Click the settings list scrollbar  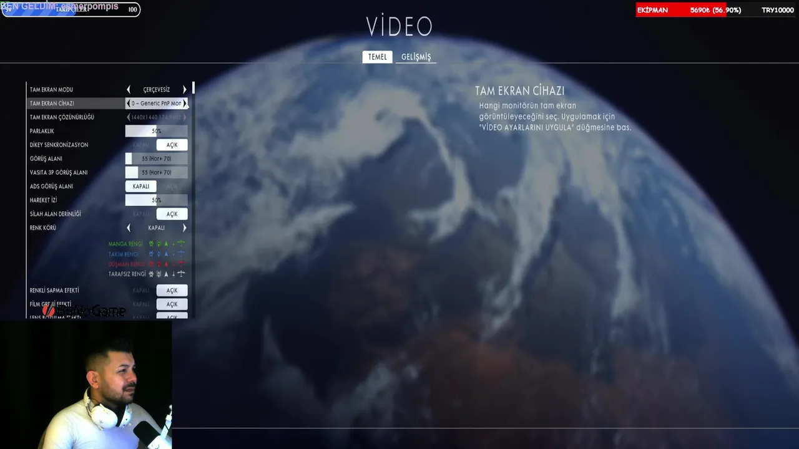point(194,88)
